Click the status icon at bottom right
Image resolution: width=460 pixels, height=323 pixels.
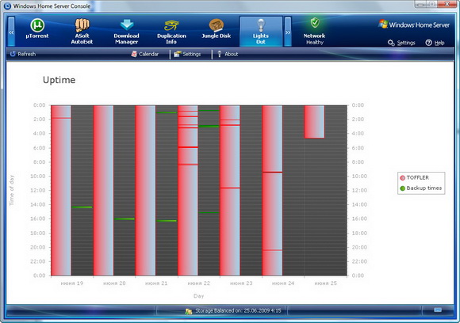click(438, 310)
